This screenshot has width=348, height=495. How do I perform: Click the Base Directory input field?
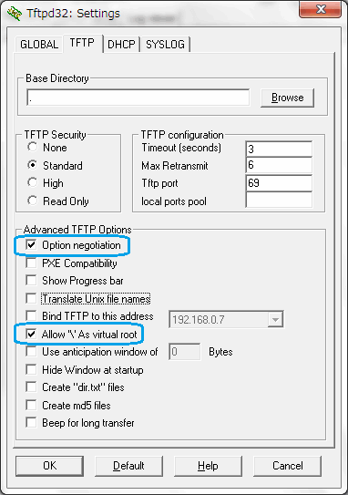click(138, 98)
